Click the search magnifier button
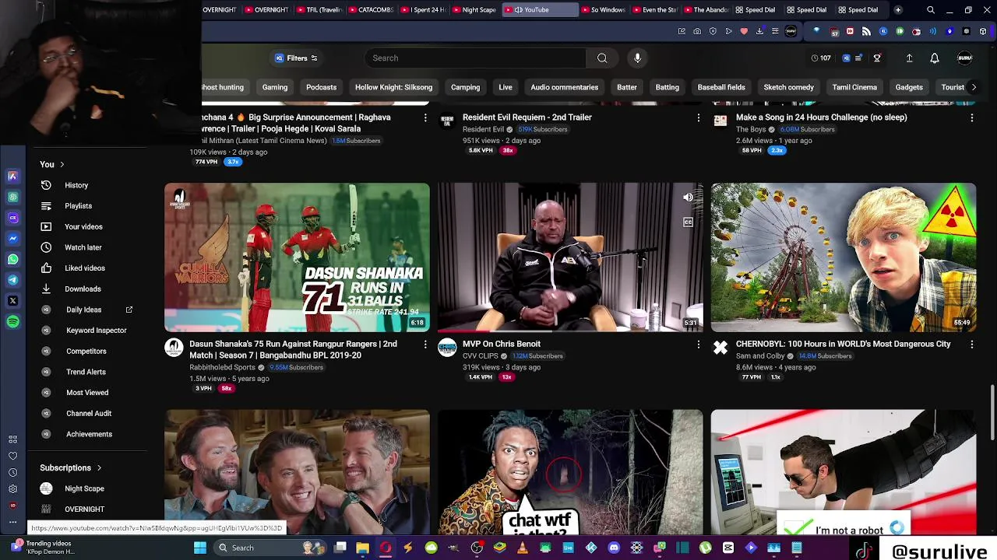 pyautogui.click(x=602, y=58)
